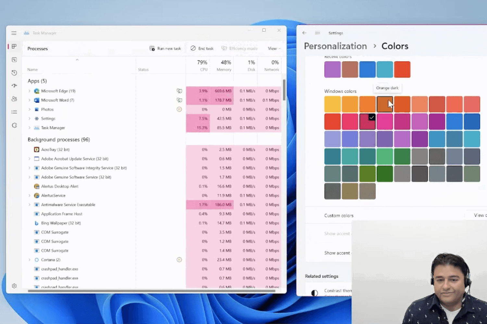Open the Users page sidebar icon
This screenshot has width=487, height=324.
tap(14, 99)
